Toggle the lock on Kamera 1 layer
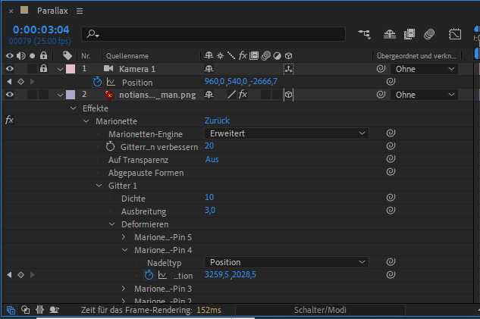Screen dimensions: 480x319 pyautogui.click(x=45, y=69)
